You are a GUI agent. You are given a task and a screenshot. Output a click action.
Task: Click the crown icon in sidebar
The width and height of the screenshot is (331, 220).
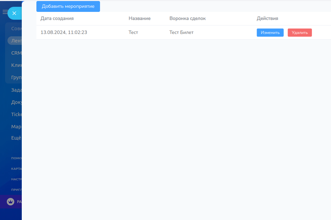[10, 202]
